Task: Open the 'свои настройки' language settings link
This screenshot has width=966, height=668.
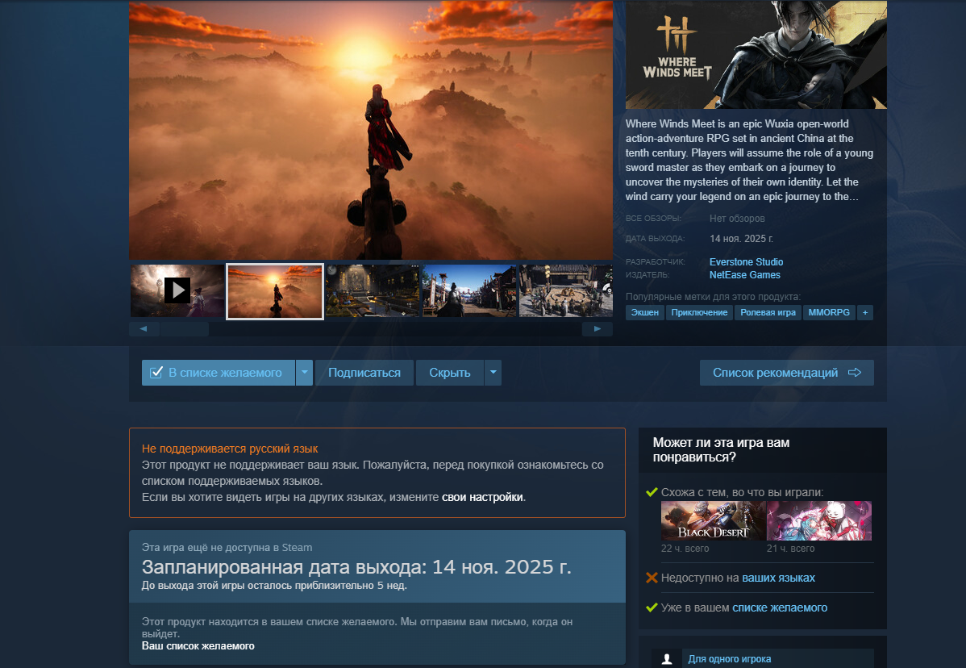Action: pos(482,497)
